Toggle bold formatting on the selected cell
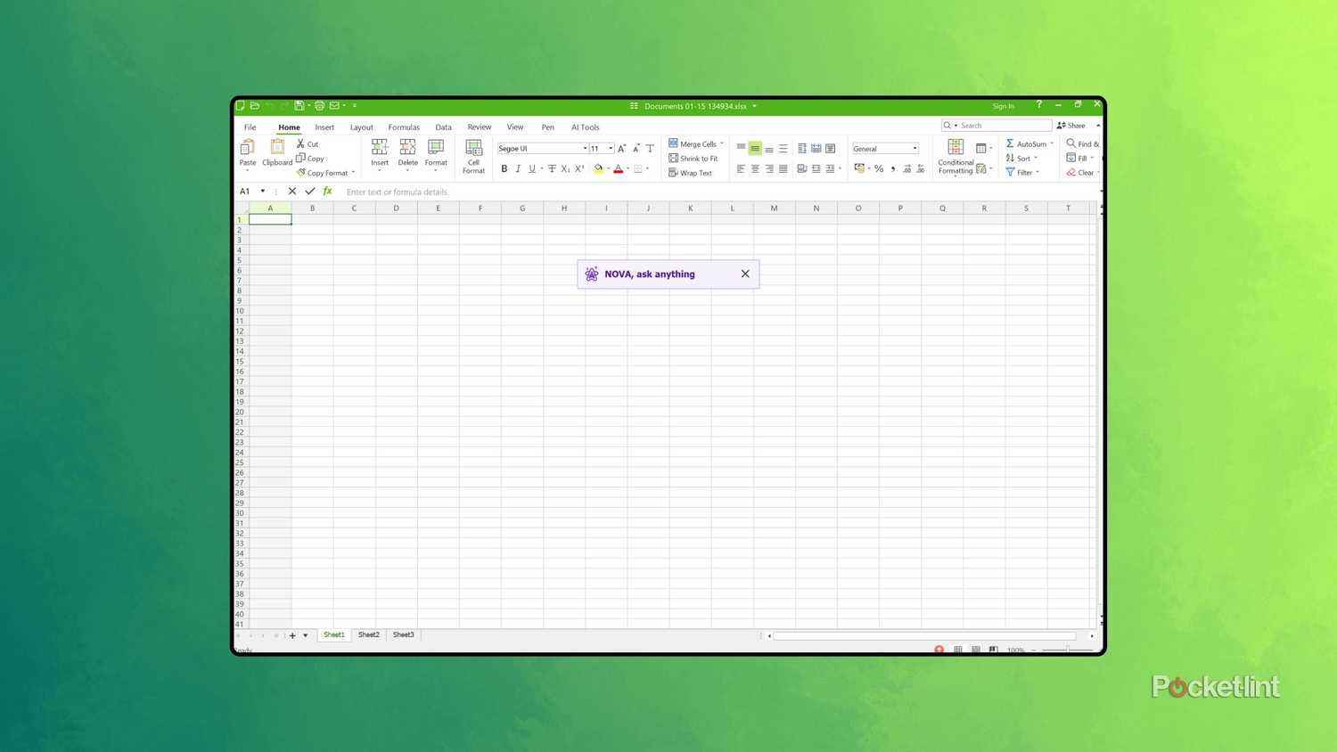Screen dimensions: 1337x752 [x=504, y=169]
